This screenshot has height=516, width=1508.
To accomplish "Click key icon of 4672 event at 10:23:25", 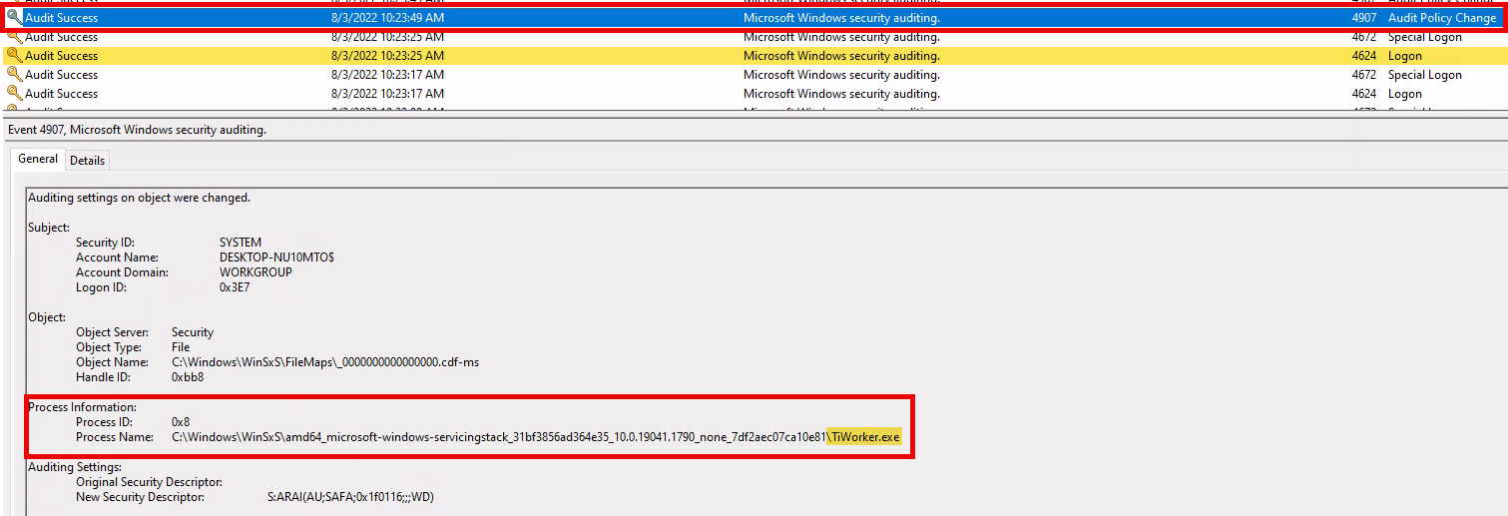I will click(x=14, y=37).
